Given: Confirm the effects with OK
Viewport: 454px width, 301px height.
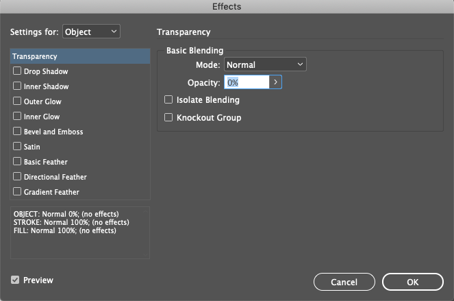Looking at the screenshot, I should (x=412, y=282).
